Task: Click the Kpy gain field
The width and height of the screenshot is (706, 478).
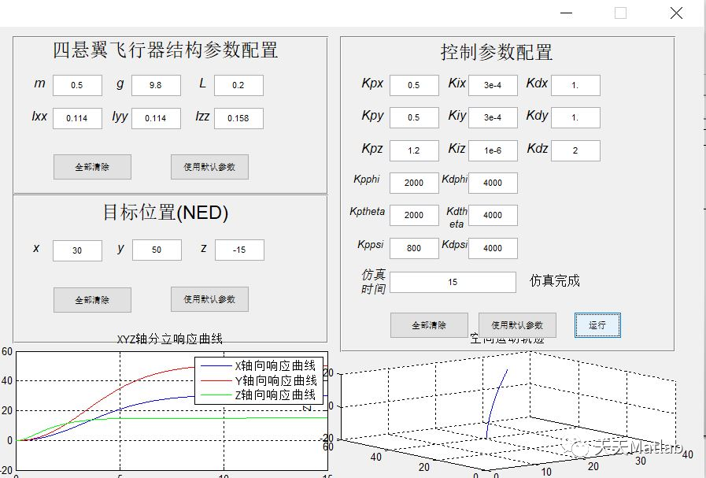Action: 414,117
